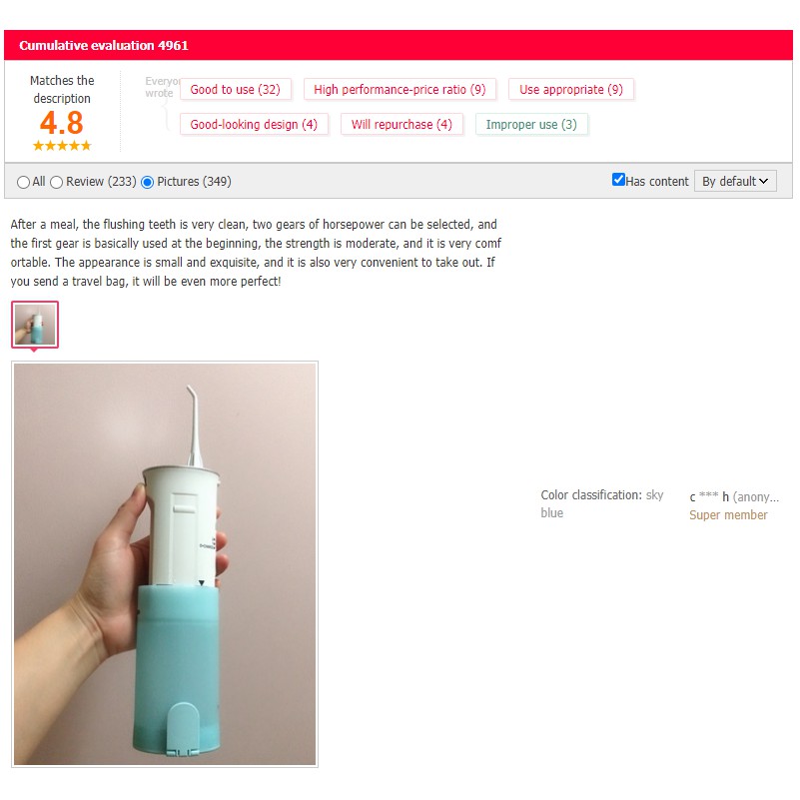Click the Cumulative evaluation 4961 header tab
The image size is (800, 800).
click(104, 45)
